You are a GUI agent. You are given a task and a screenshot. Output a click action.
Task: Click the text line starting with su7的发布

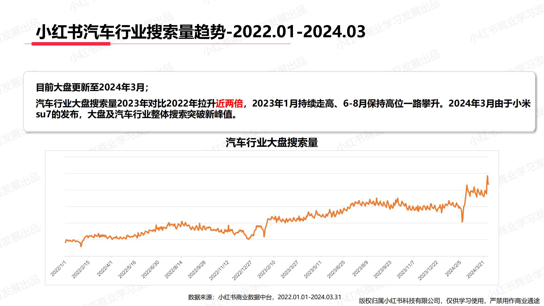pyautogui.click(x=137, y=114)
